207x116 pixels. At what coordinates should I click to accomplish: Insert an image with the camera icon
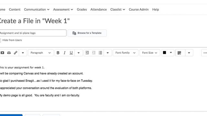9,53
